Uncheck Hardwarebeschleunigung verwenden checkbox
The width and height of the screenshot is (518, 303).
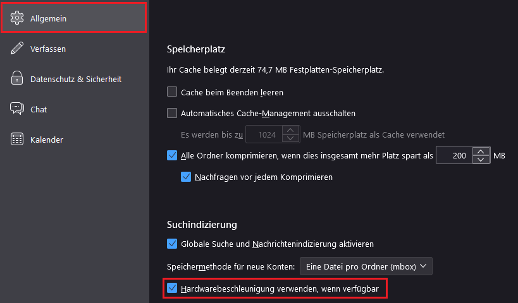pyautogui.click(x=172, y=288)
